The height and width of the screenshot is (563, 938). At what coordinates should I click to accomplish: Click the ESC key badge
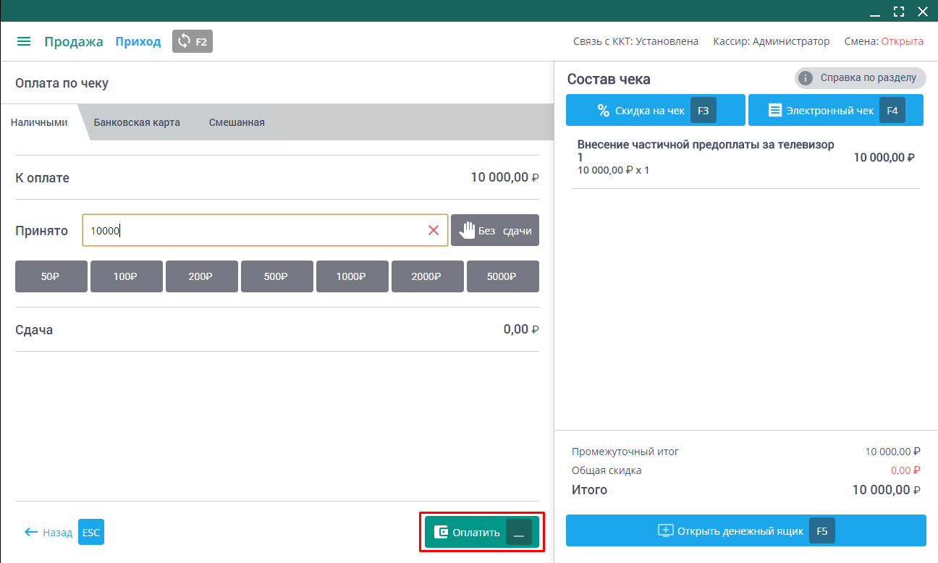(x=91, y=532)
